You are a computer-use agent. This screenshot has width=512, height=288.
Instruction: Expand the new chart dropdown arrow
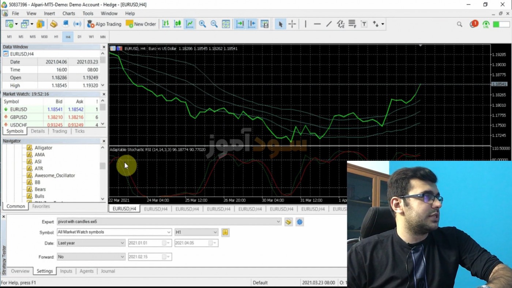tap(16, 24)
